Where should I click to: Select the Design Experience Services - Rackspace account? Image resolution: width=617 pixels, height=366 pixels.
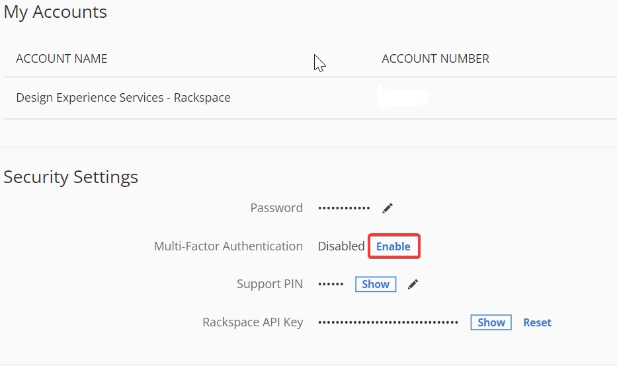pyautogui.click(x=123, y=98)
